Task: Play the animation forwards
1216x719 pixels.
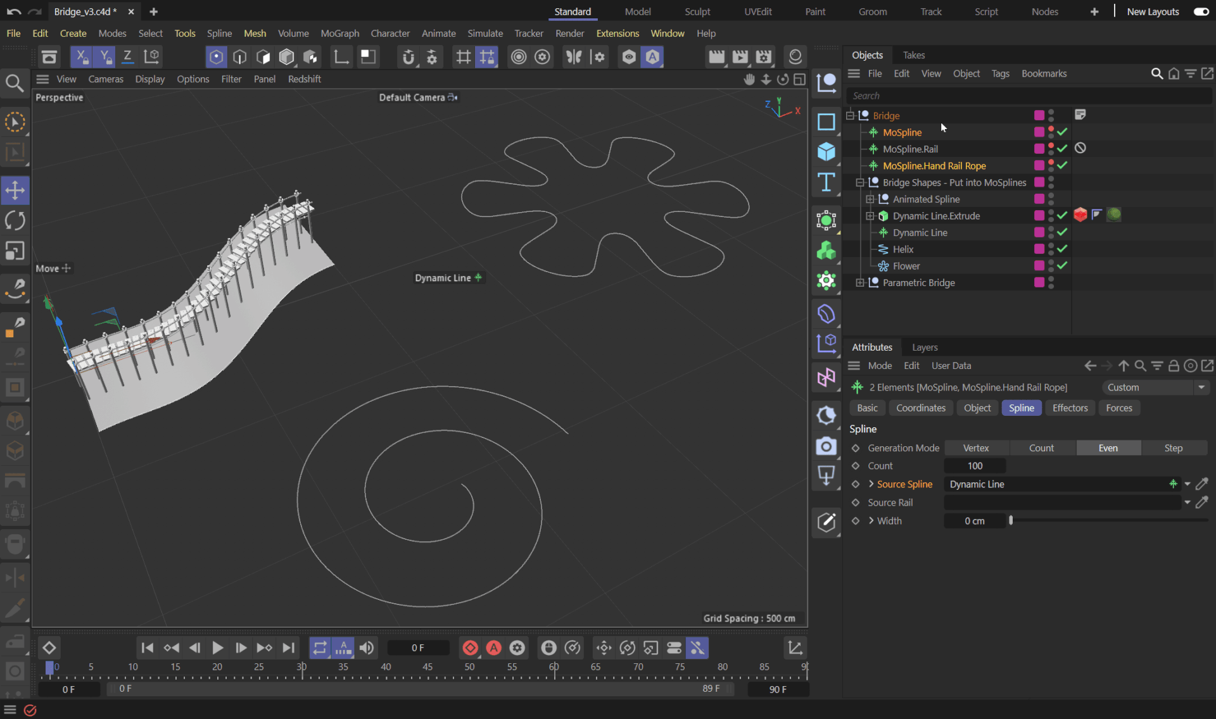Action: pos(217,647)
